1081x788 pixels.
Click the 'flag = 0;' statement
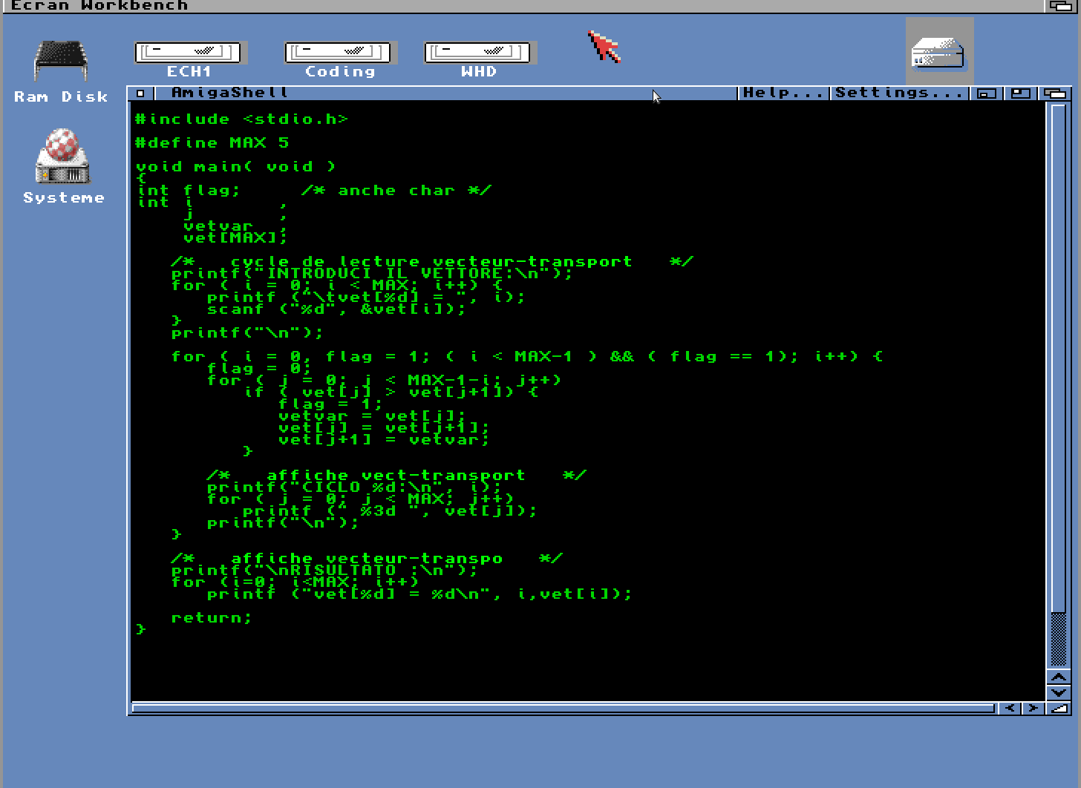pos(259,369)
